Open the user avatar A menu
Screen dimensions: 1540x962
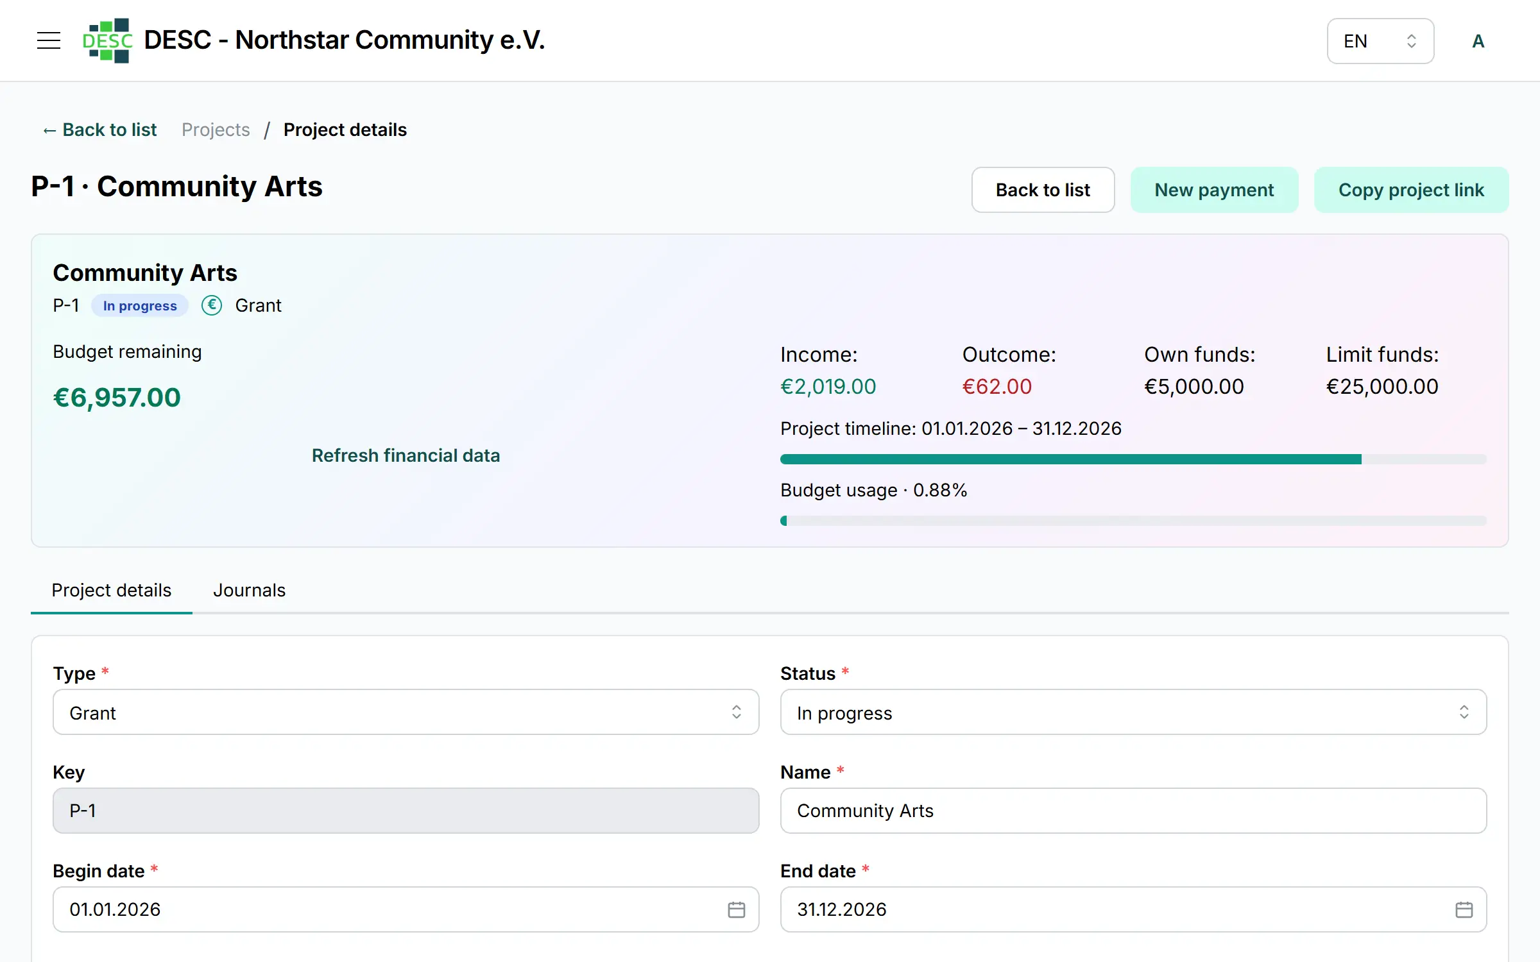pos(1478,41)
